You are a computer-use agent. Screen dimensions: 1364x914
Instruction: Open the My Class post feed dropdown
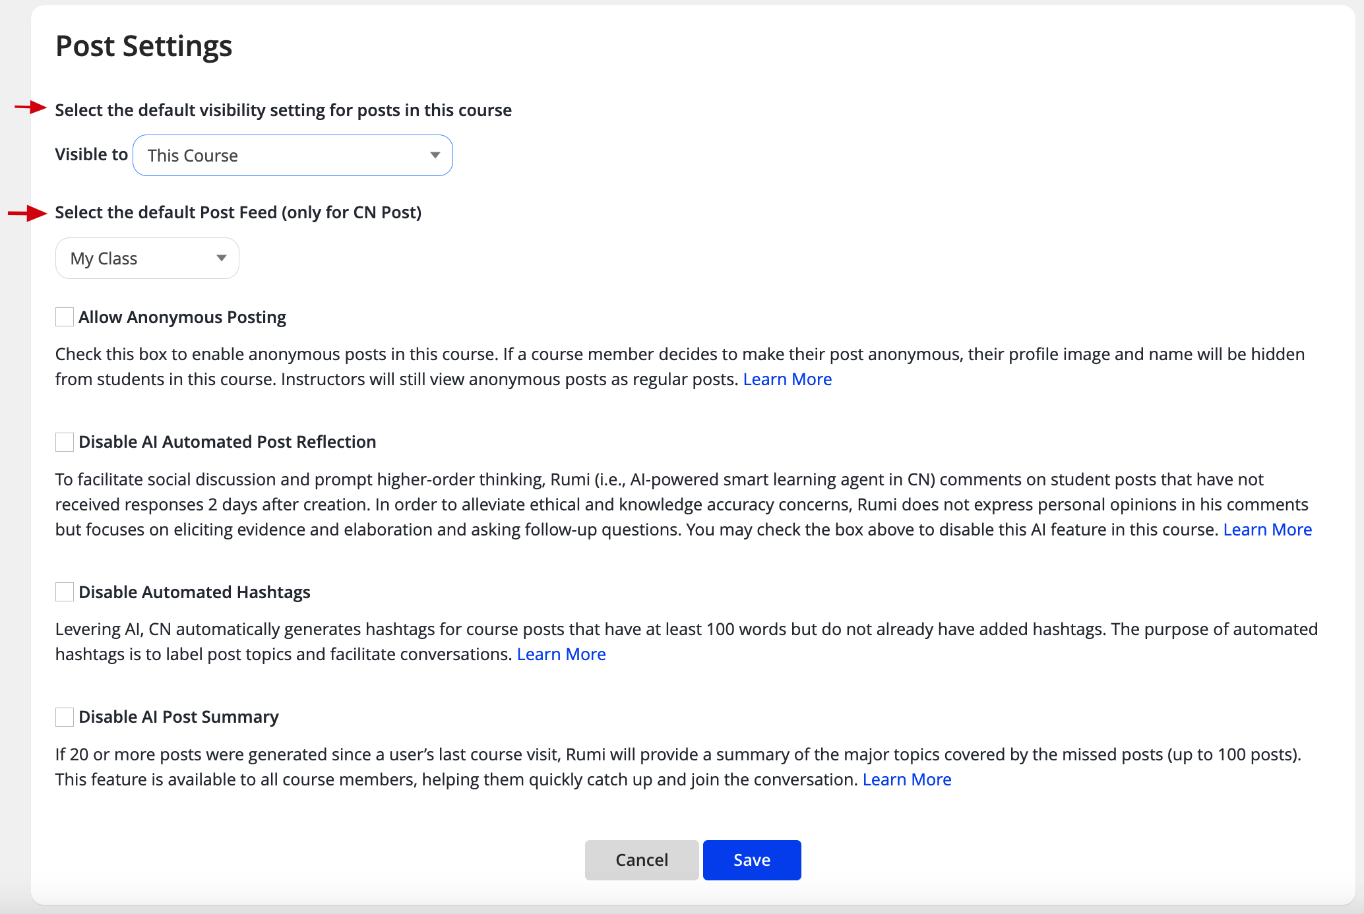pos(147,259)
